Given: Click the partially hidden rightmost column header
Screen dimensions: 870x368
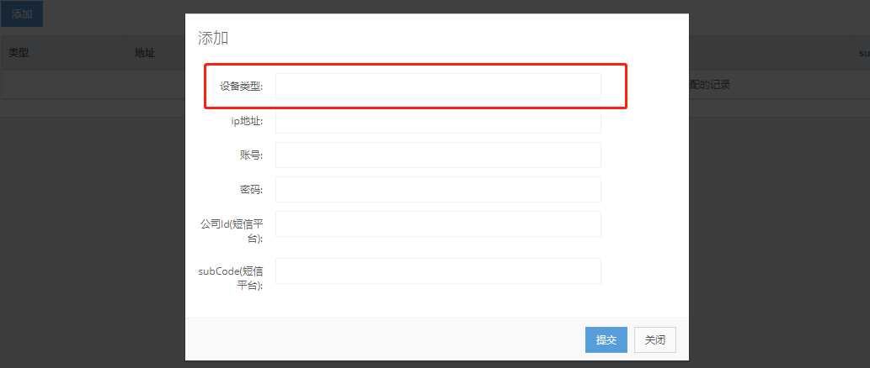Looking at the screenshot, I should click(x=863, y=53).
